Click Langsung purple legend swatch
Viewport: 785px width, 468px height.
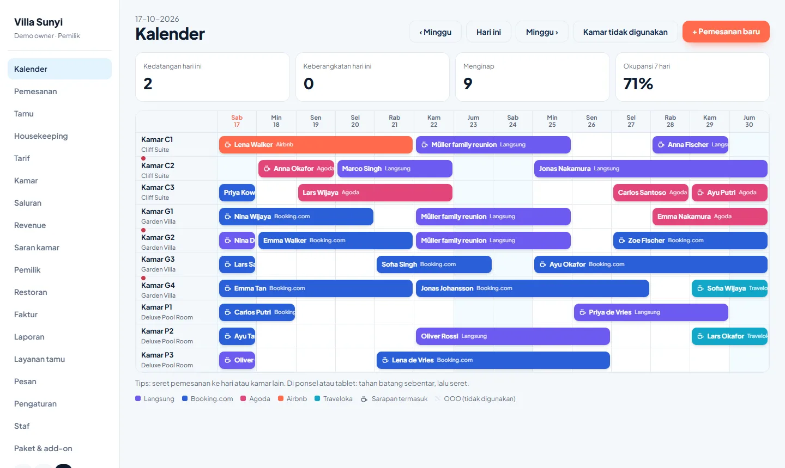pyautogui.click(x=138, y=398)
